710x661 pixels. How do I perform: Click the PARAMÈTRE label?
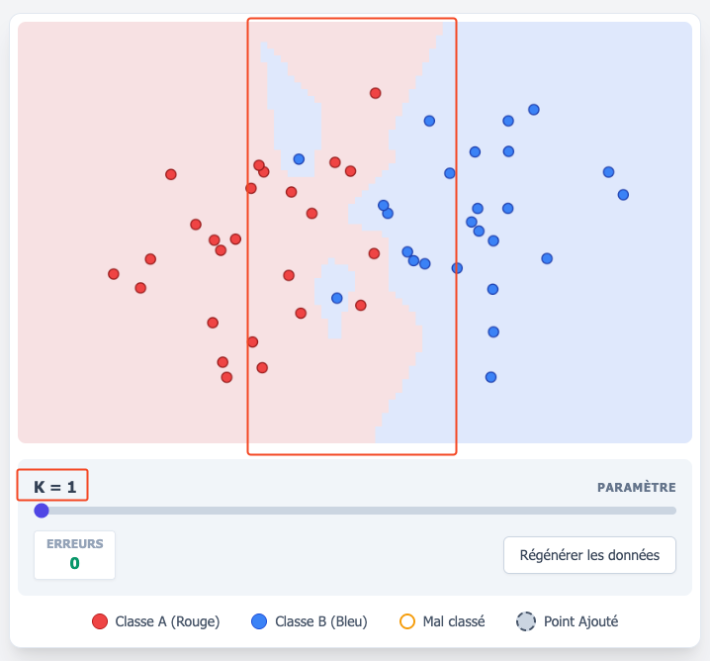(636, 488)
